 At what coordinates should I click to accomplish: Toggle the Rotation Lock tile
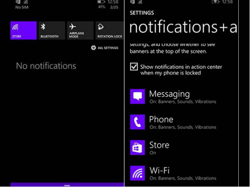109,30
